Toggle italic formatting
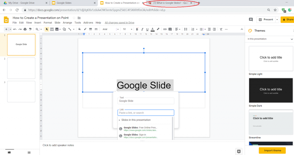 tap(142, 29)
